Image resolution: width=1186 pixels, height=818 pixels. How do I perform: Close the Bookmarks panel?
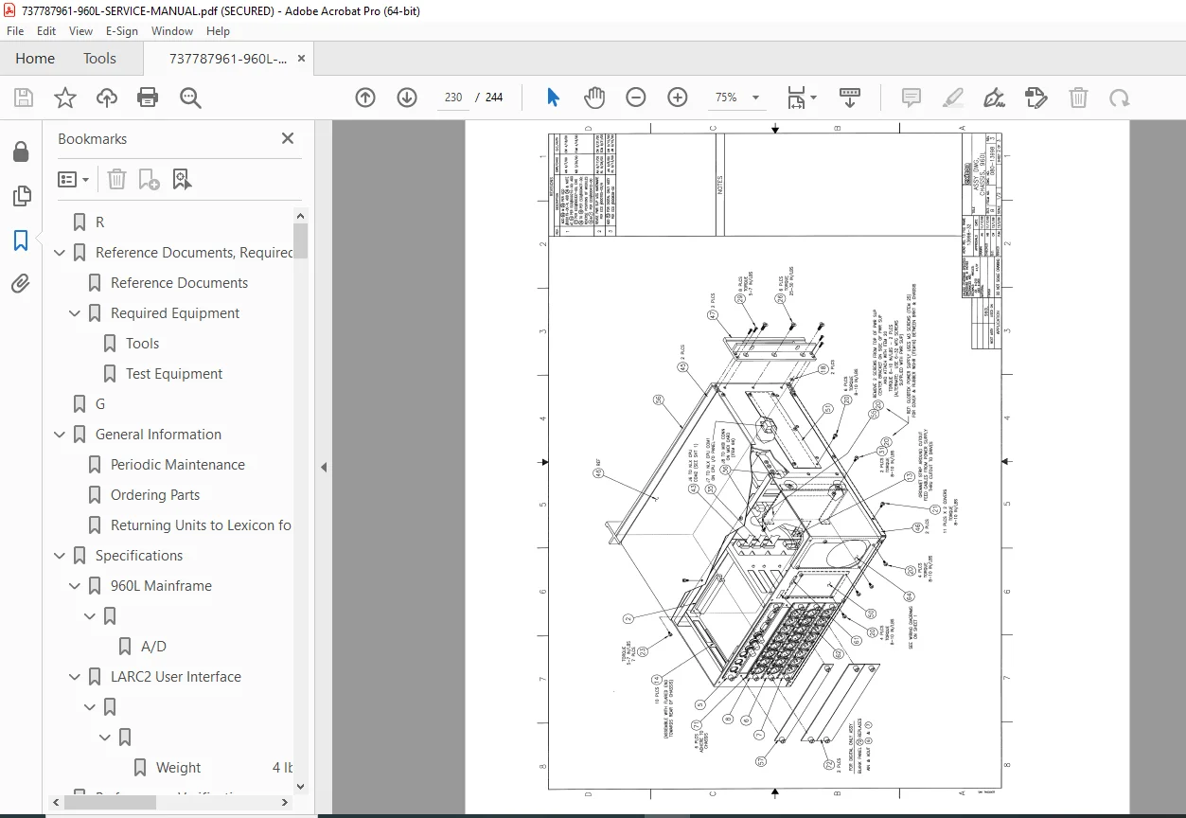288,138
